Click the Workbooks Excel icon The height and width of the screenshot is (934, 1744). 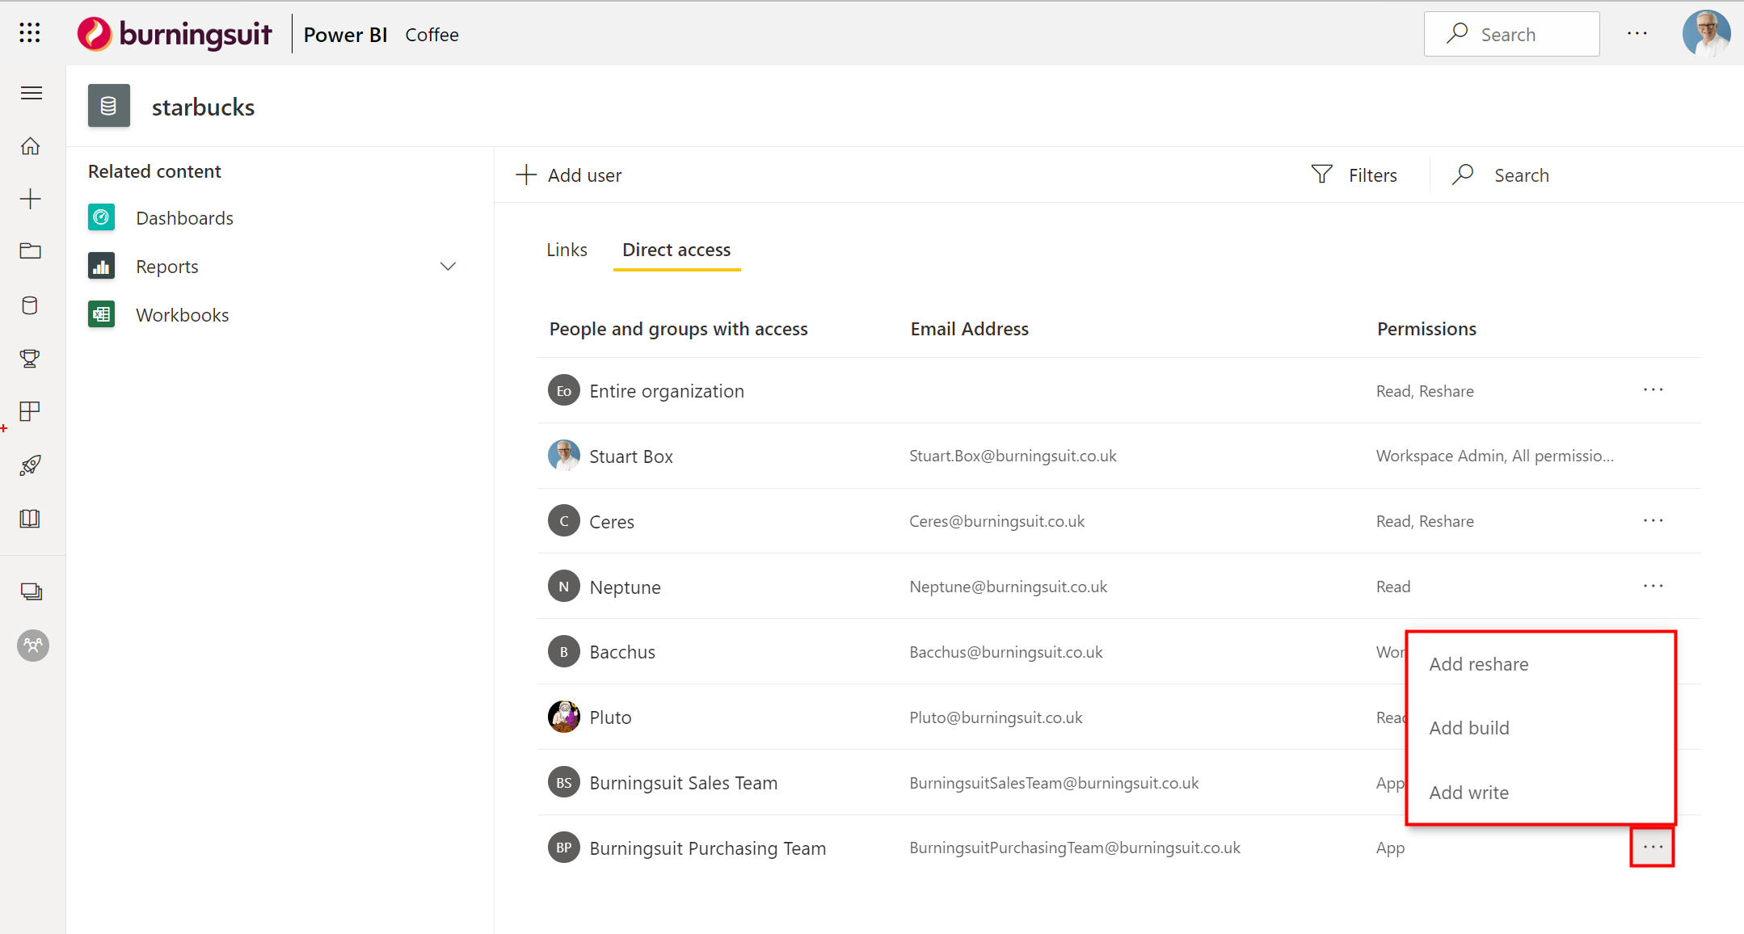coord(101,314)
